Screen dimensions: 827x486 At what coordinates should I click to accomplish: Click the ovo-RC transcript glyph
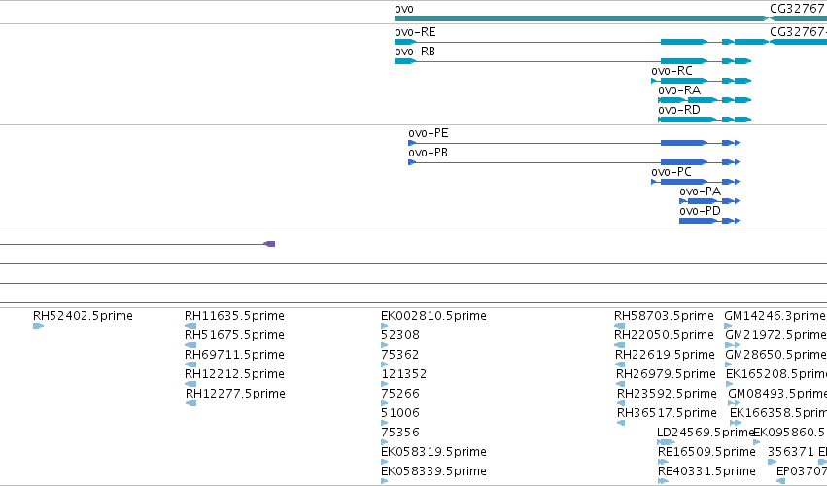(701, 81)
